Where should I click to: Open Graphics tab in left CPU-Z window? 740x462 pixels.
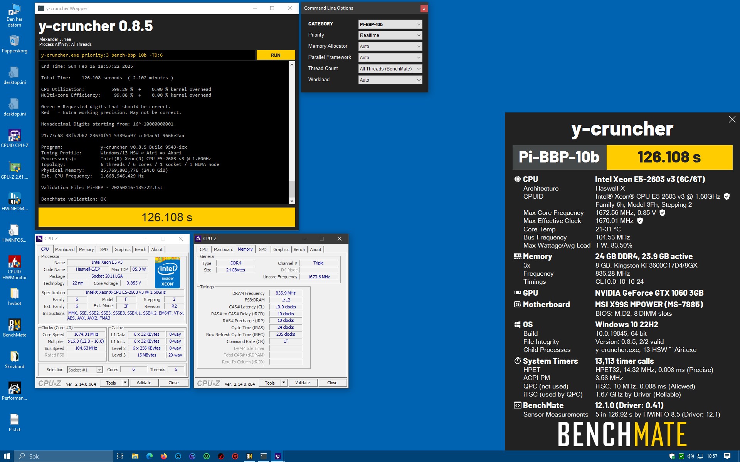pyautogui.click(x=123, y=249)
